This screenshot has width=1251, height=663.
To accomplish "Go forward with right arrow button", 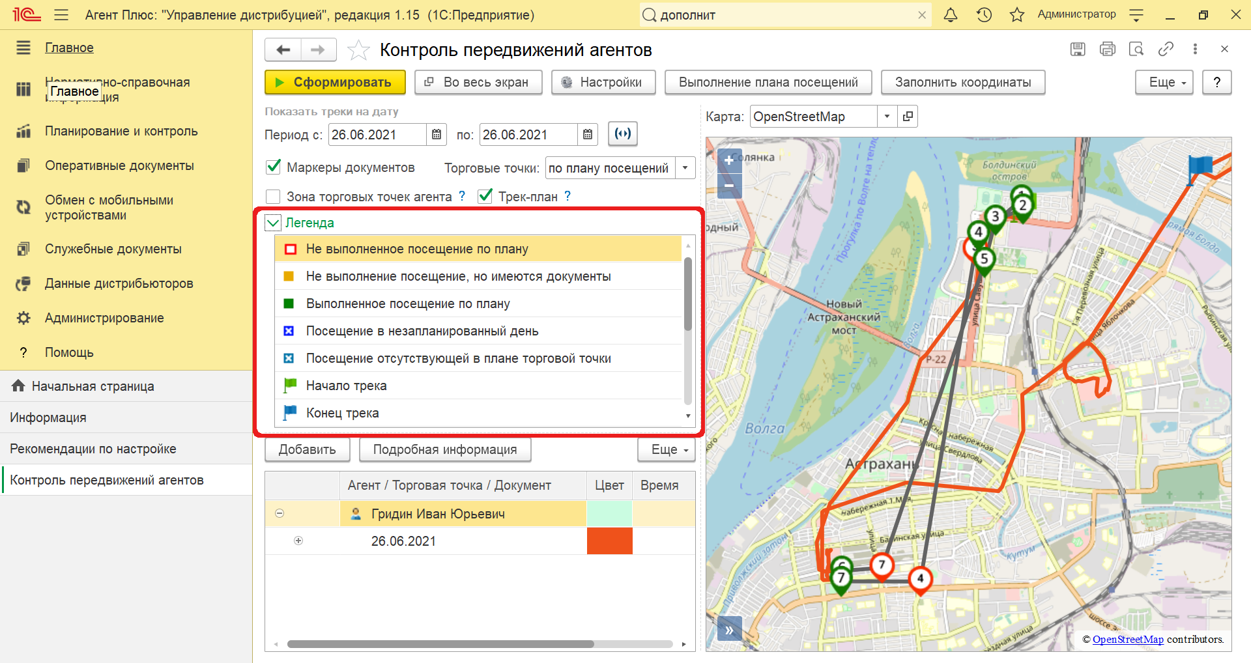I will coord(318,49).
